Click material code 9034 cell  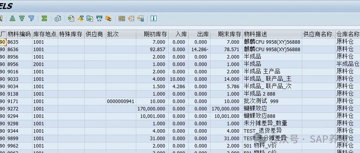(19, 87)
